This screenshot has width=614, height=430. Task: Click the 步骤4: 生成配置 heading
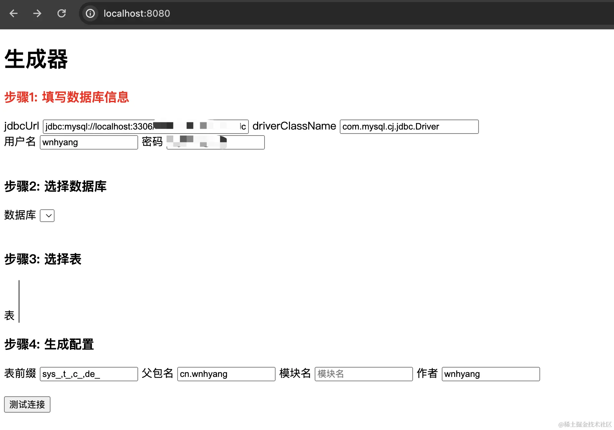[49, 344]
